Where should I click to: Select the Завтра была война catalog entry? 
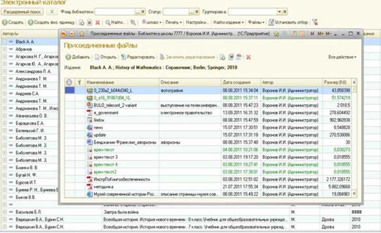(121, 212)
